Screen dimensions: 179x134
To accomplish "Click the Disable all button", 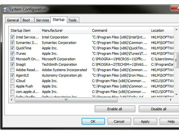I will [158, 109].
